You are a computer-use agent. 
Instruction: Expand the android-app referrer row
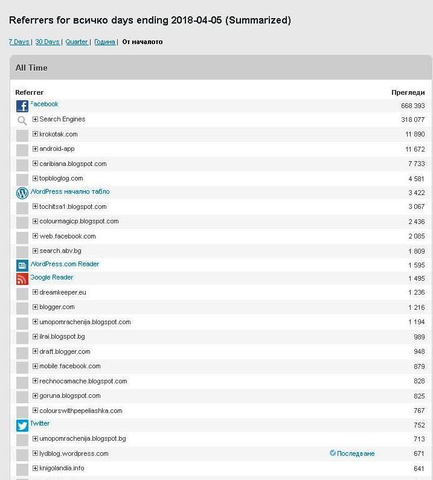tap(35, 149)
